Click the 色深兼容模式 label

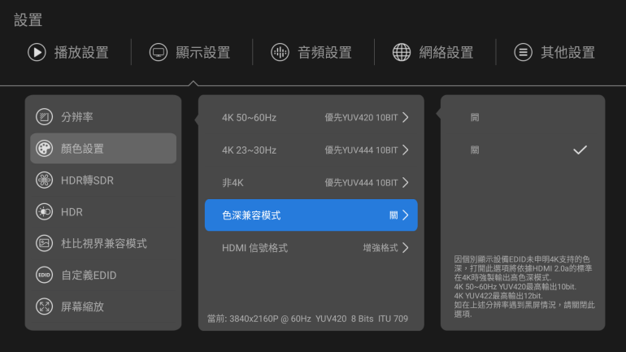coord(251,215)
